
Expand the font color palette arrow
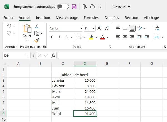[x=108, y=37]
